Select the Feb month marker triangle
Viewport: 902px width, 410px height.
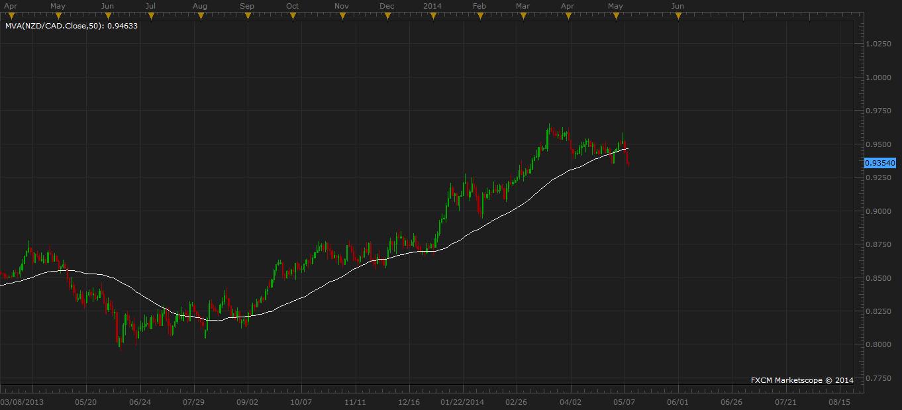click(480, 17)
